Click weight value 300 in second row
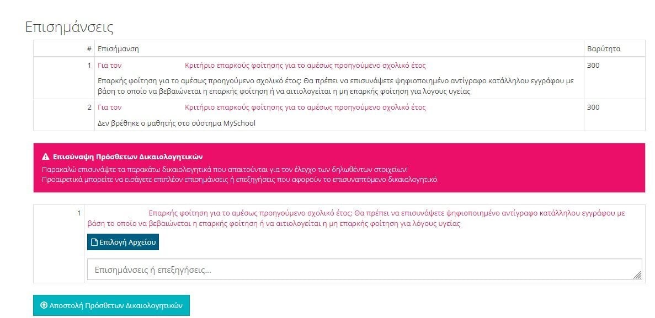Image resolution: width=655 pixels, height=318 pixels. click(593, 107)
